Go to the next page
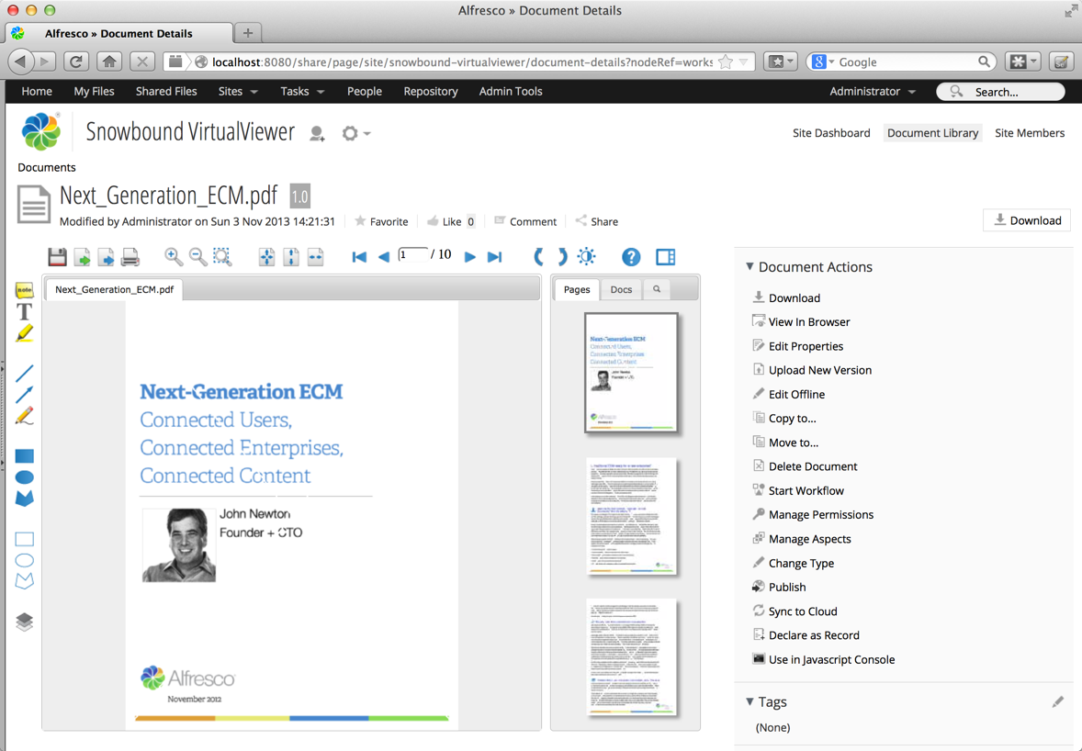The width and height of the screenshot is (1082, 751). [470, 257]
